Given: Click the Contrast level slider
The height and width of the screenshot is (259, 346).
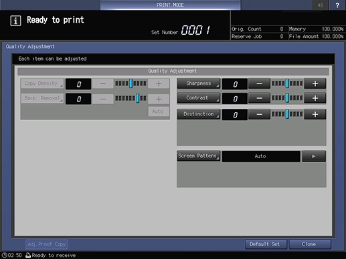Looking at the screenshot, I should (x=287, y=98).
